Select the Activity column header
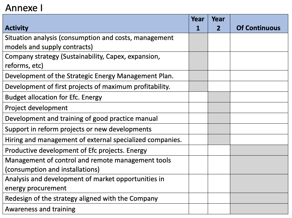The image size is (292, 218). pyautogui.click(x=16, y=28)
